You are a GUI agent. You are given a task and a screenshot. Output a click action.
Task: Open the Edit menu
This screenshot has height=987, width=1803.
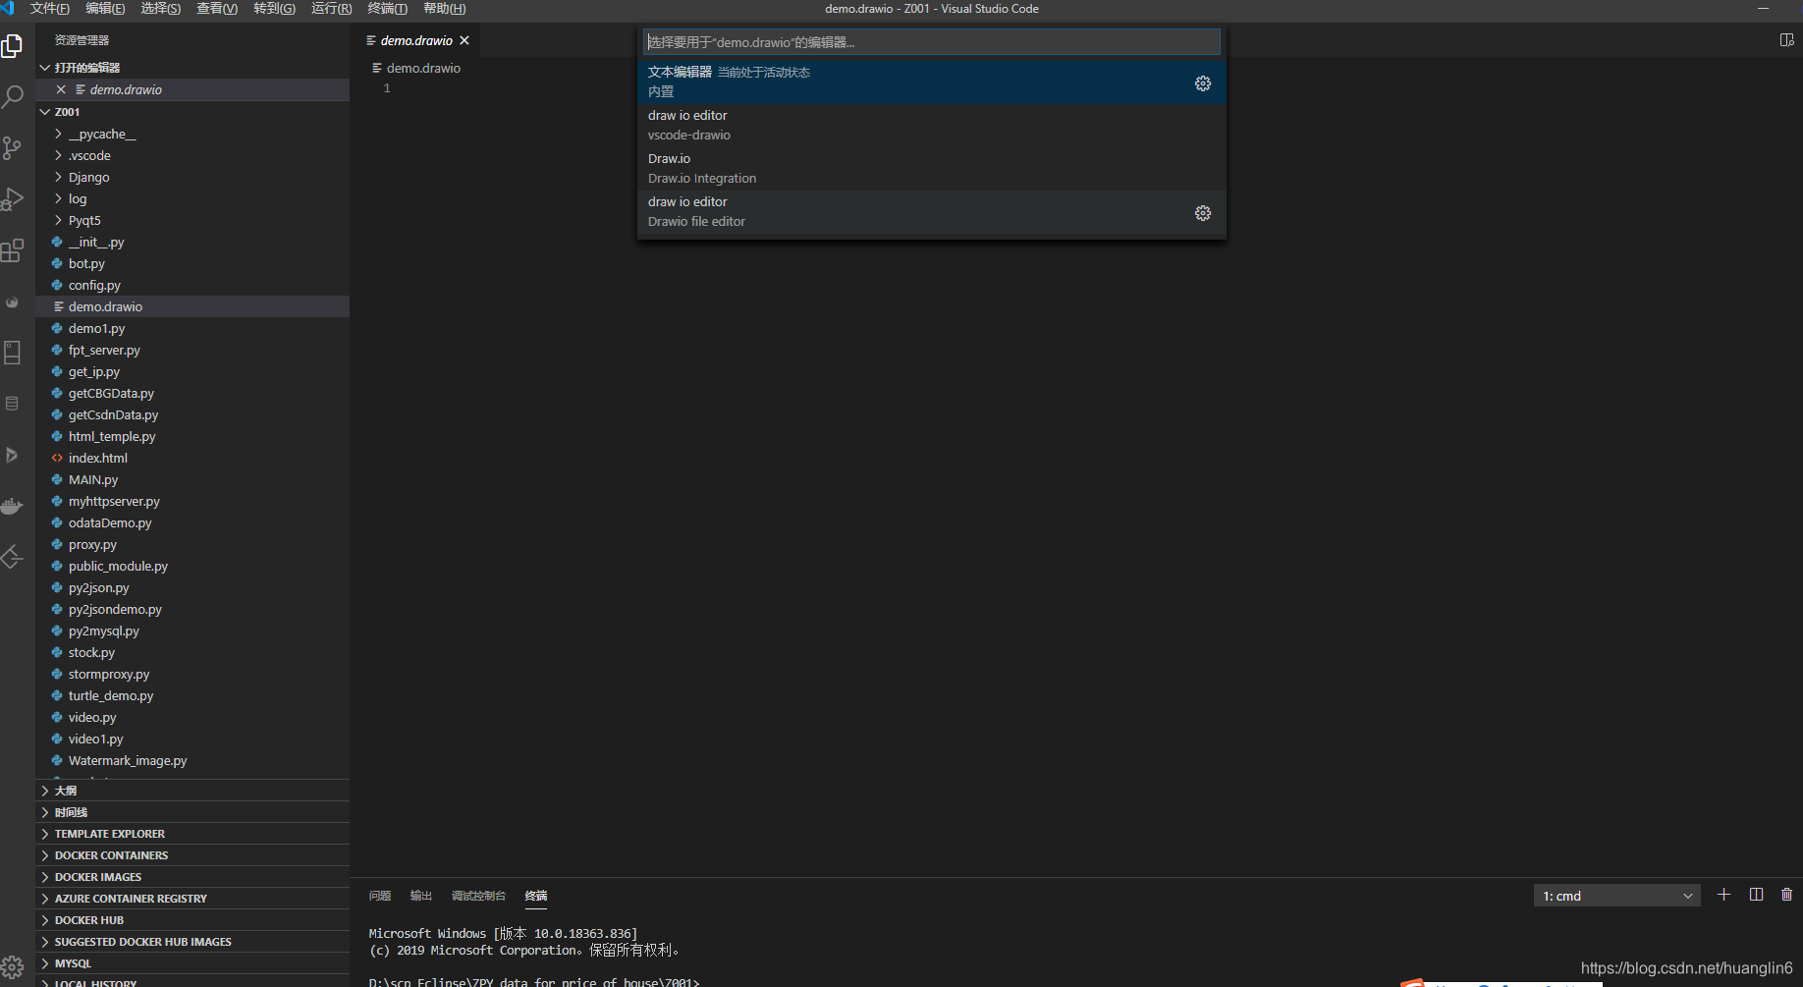[x=105, y=9]
